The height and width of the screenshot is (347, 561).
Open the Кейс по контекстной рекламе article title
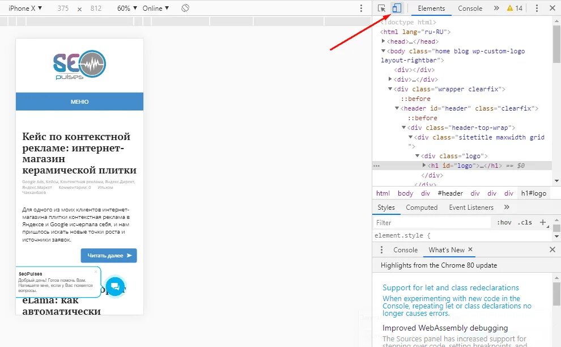79,153
